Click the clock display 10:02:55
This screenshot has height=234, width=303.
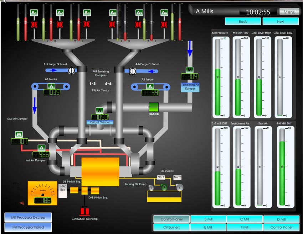[x=258, y=12]
